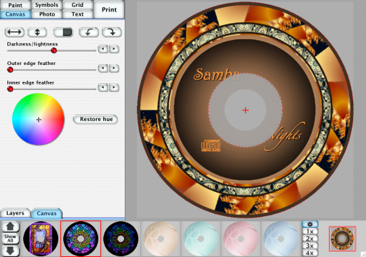
Task: Click the compact disc logo on the design
Action: (211, 145)
